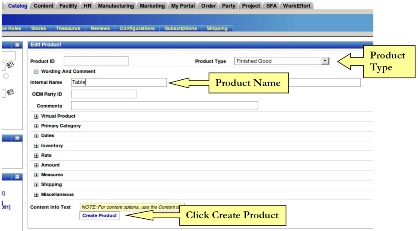
Task: Collapse the Wording And Comment section
Action: [36, 72]
